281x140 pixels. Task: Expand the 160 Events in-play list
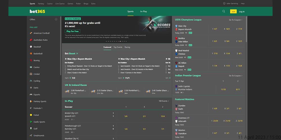coord(164,101)
